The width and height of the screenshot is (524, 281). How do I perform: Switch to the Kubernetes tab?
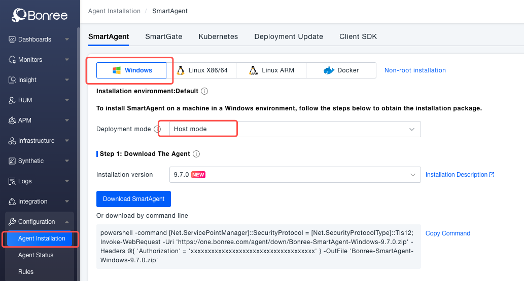(x=218, y=36)
